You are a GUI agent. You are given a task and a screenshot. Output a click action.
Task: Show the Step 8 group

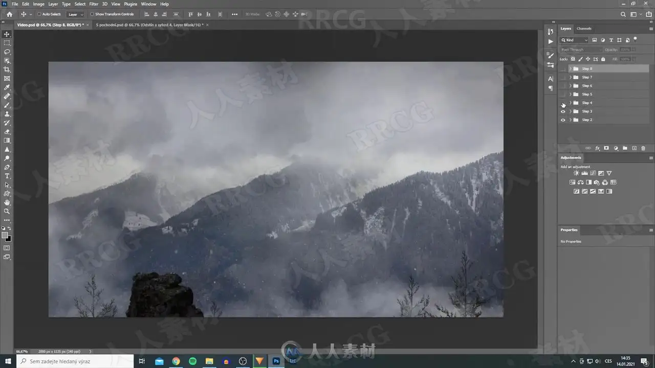click(x=563, y=68)
